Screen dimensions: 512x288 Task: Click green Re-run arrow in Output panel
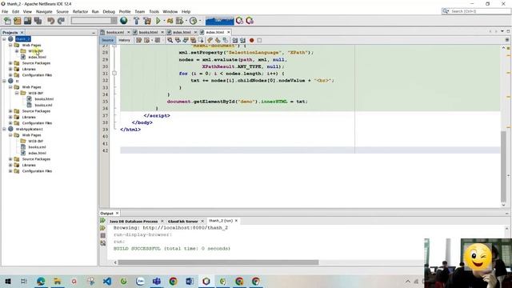(x=103, y=221)
